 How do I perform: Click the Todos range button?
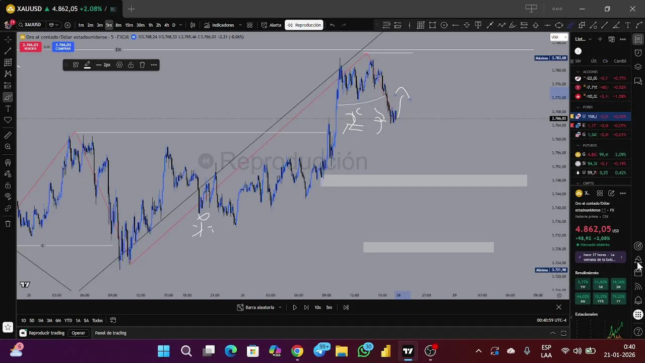pyautogui.click(x=97, y=320)
